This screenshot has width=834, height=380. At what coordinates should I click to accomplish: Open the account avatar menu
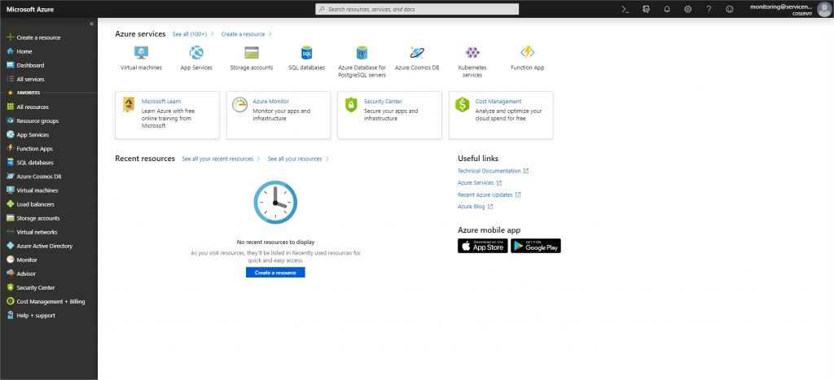coord(824,10)
